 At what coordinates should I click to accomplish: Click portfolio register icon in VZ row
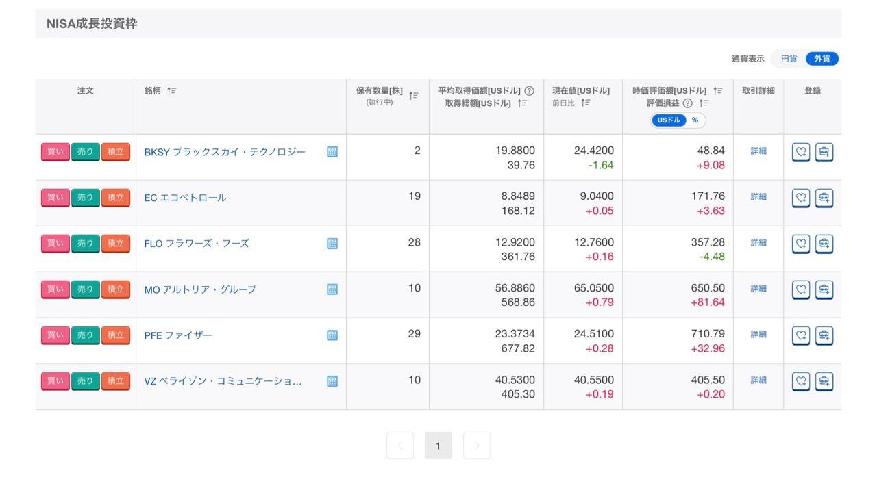(x=824, y=381)
